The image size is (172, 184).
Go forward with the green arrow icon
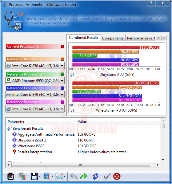click(83, 176)
